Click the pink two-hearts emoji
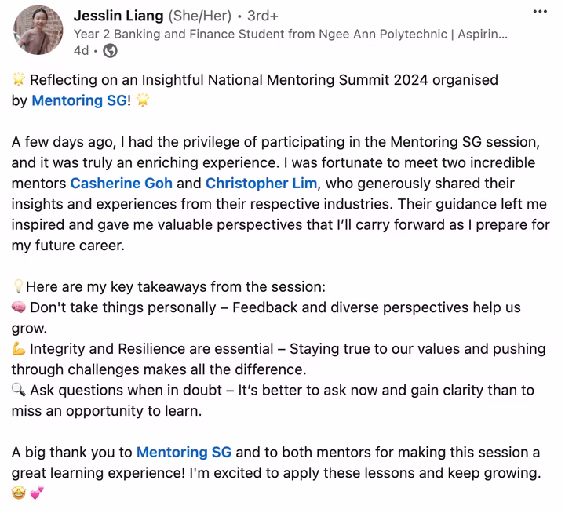Viewport: 565px width, 513px height. 37,493
